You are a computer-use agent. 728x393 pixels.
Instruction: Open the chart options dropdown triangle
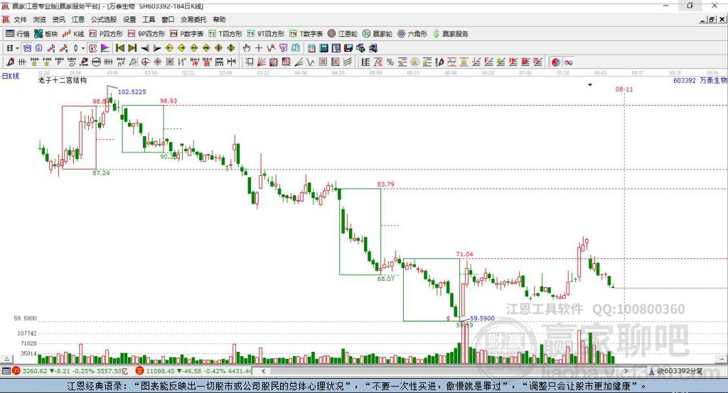click(x=590, y=85)
